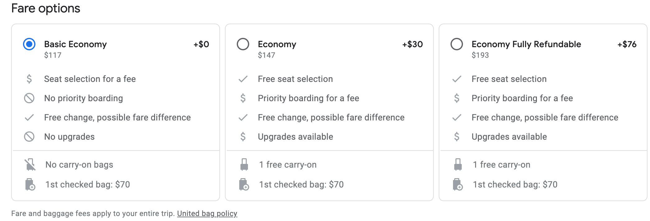Click the no upgrades prohibited icon
650x221 pixels.
click(x=29, y=137)
